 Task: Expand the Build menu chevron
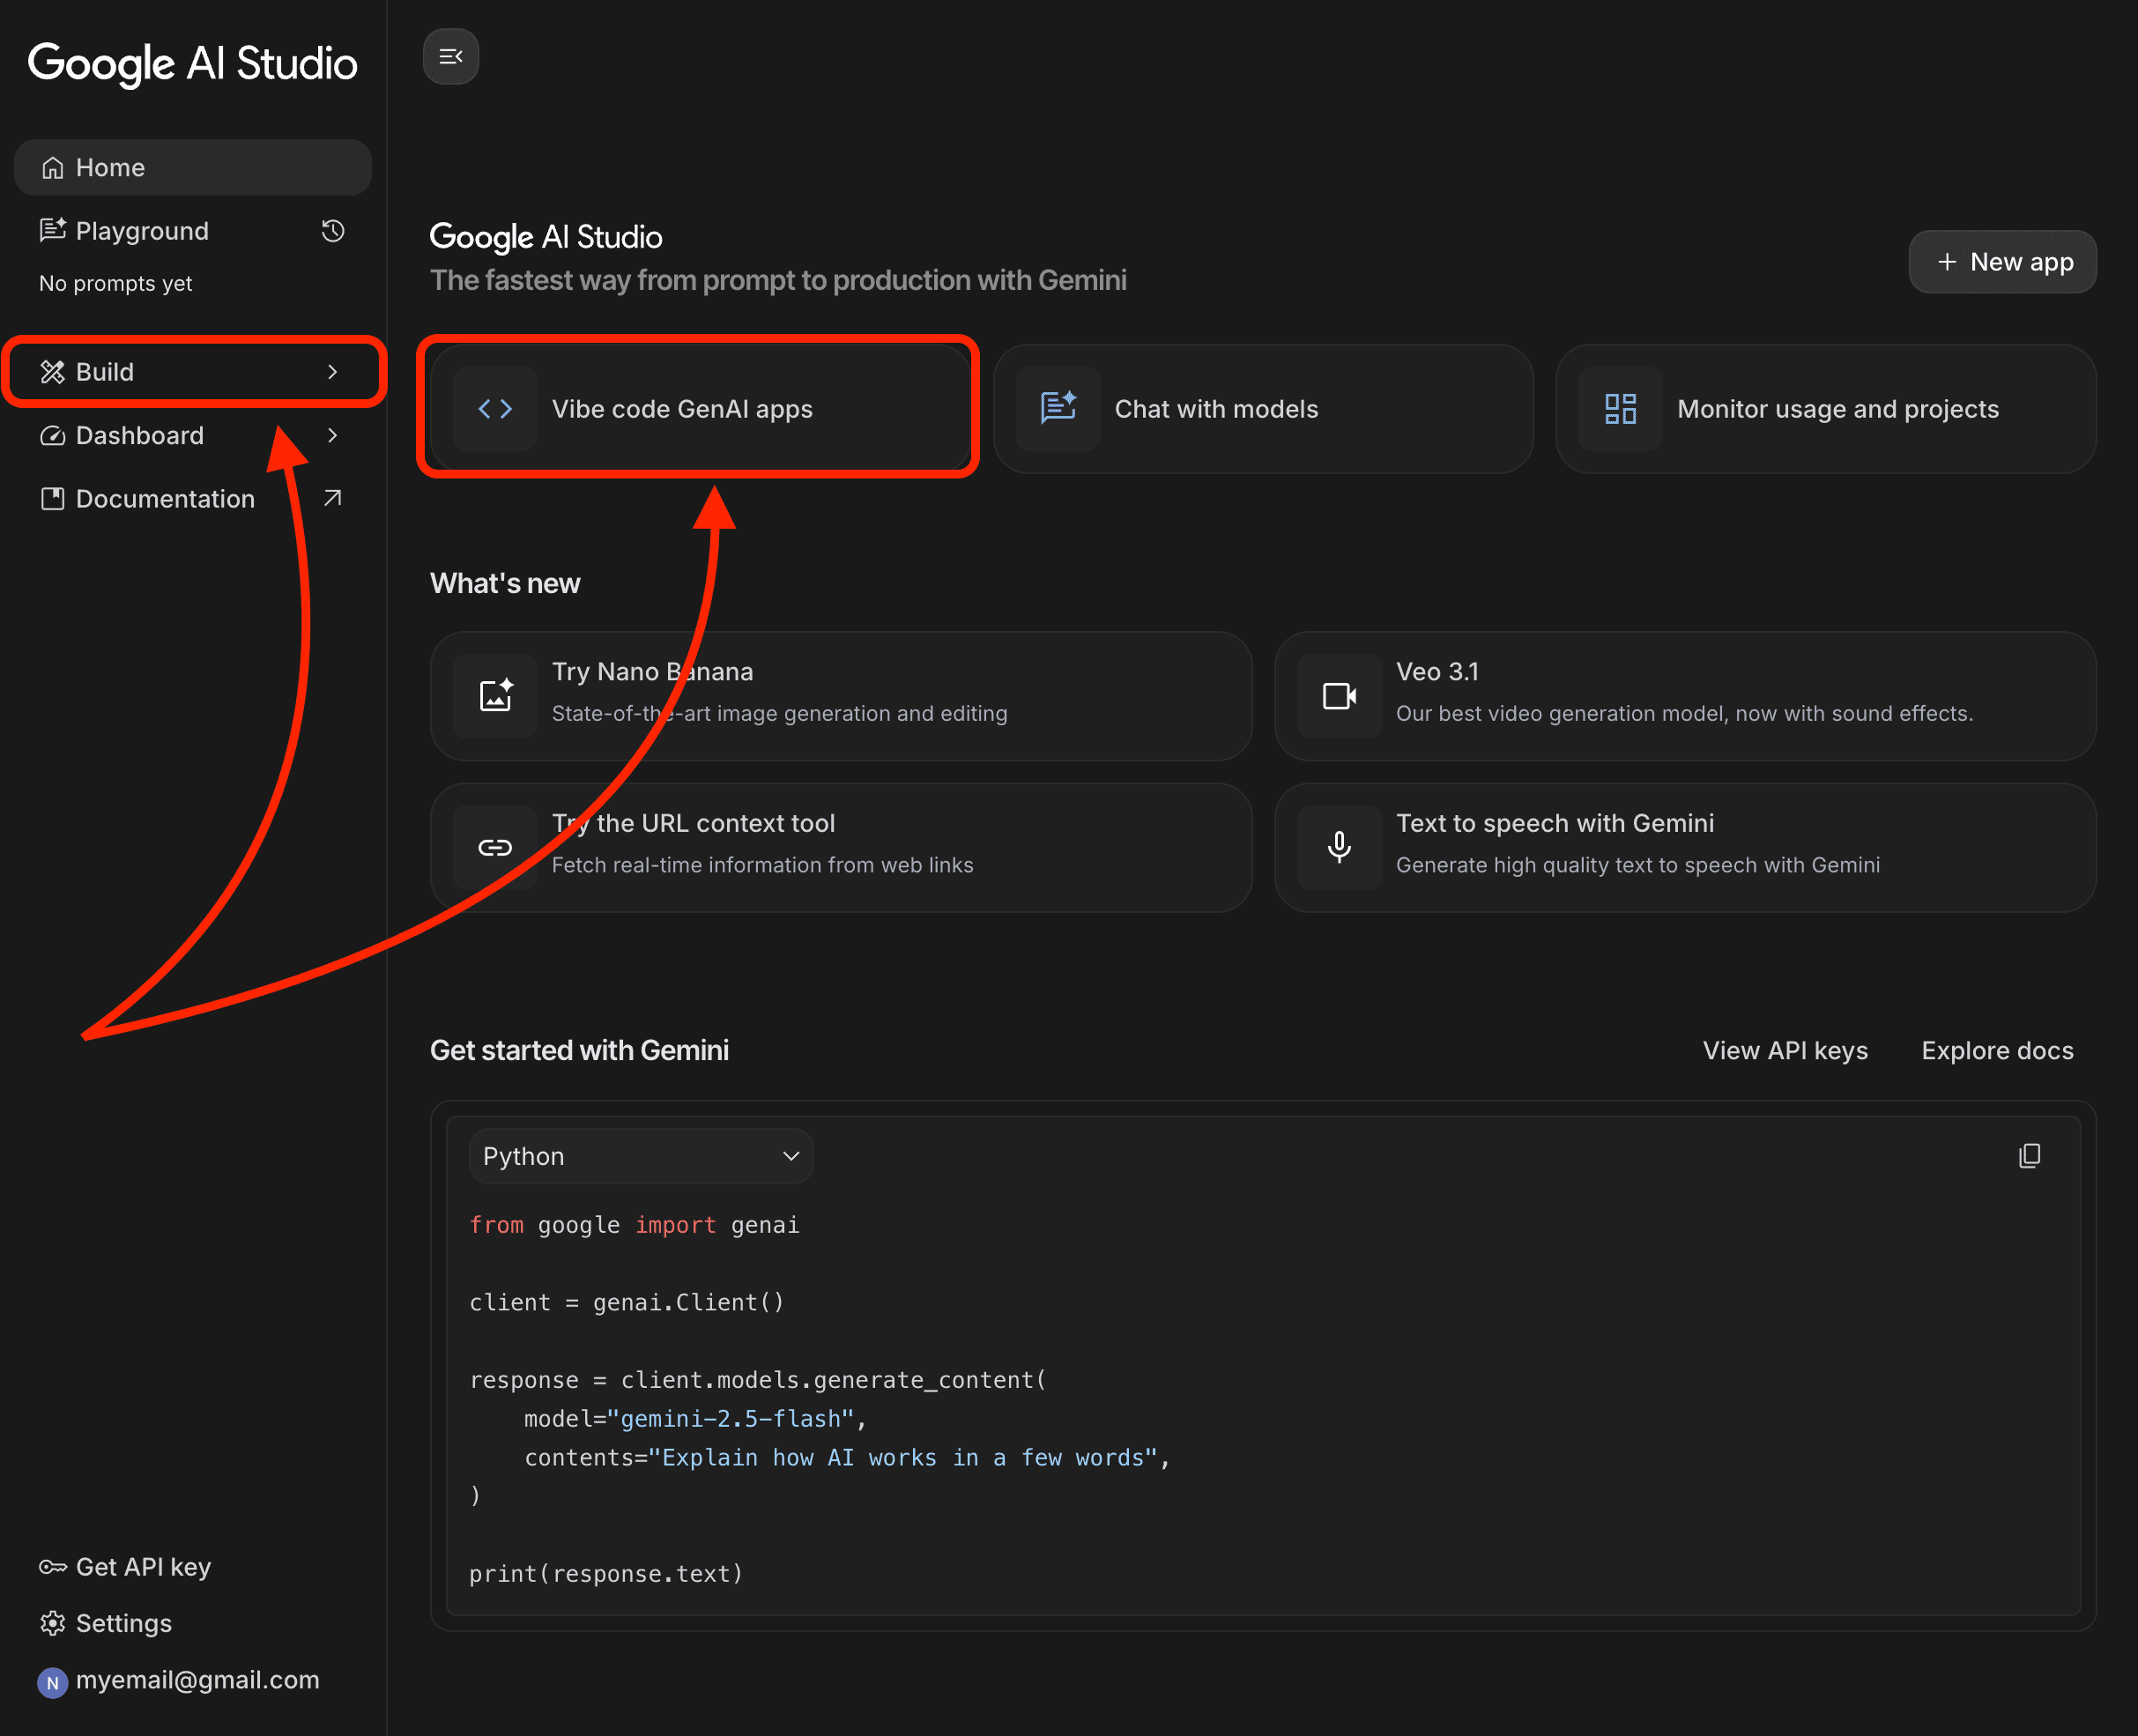click(x=333, y=372)
